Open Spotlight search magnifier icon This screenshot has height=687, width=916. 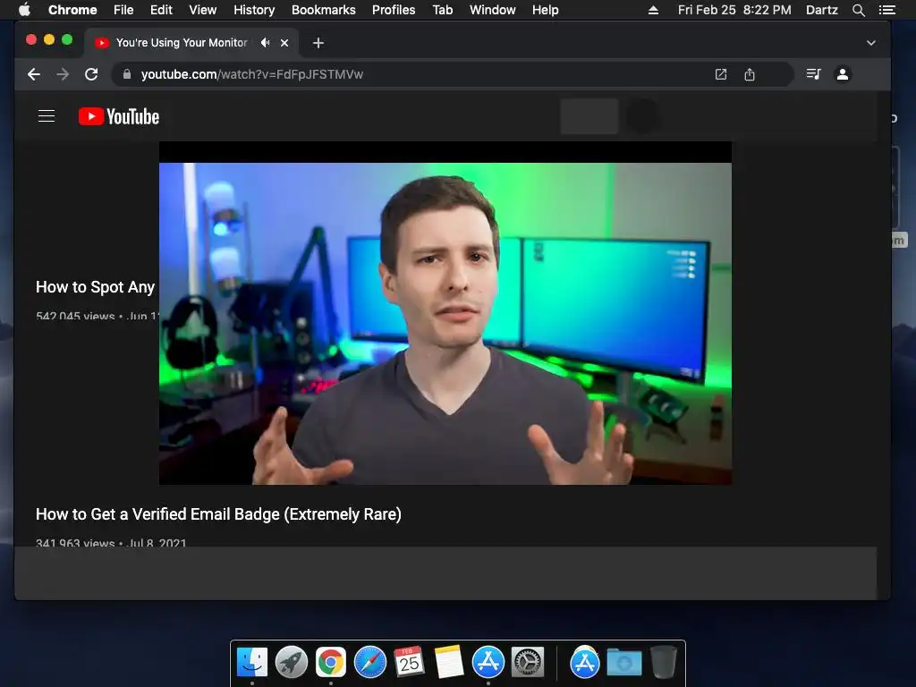858,10
